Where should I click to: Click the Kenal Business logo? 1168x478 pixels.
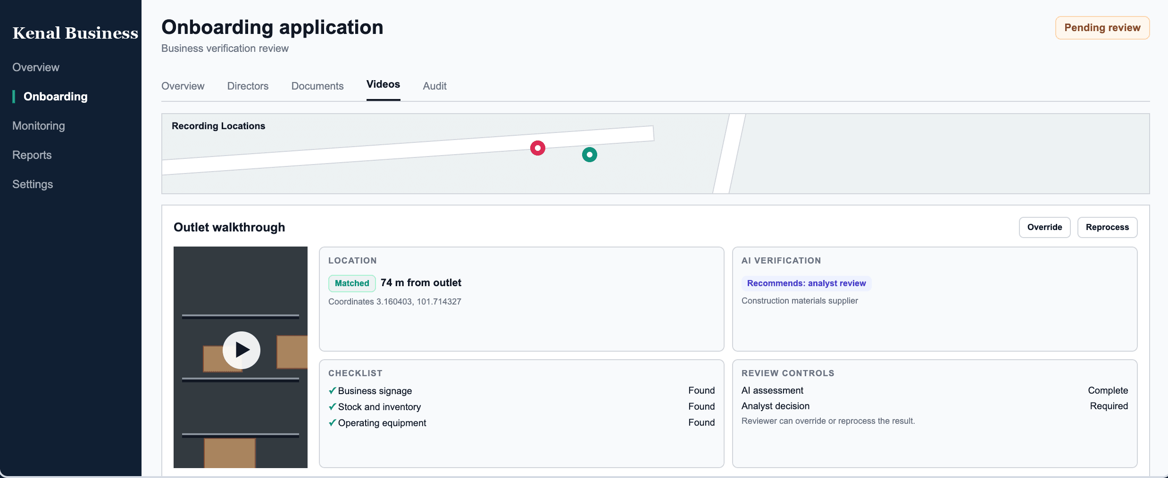[x=75, y=33]
